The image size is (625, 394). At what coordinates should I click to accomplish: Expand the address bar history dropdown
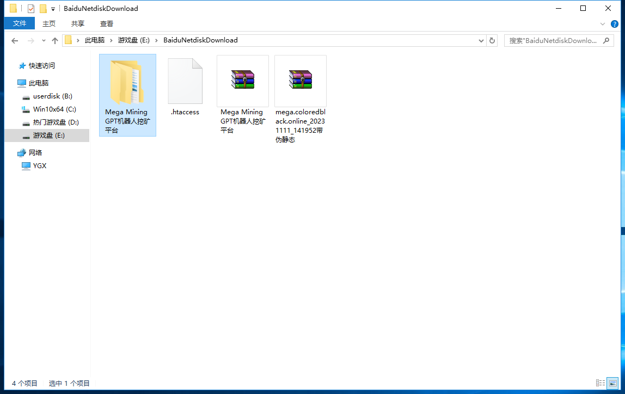[481, 41]
